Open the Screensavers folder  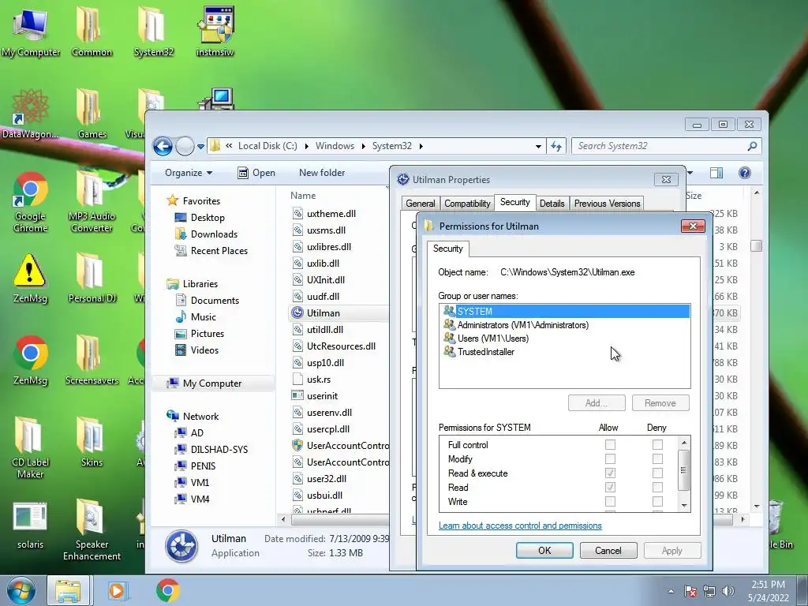(92, 361)
